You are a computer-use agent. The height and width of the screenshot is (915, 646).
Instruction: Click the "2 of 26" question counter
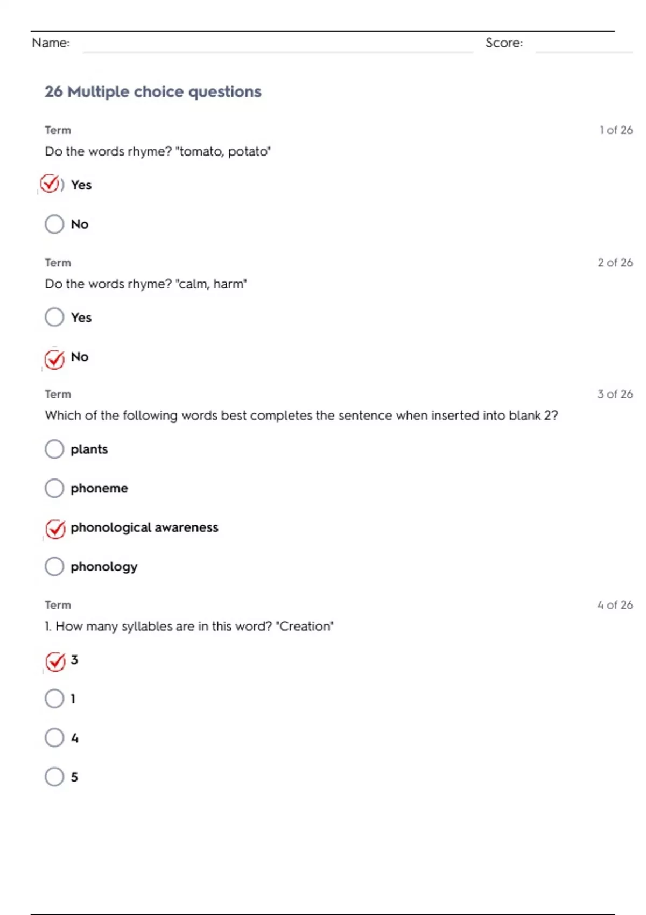click(x=615, y=263)
